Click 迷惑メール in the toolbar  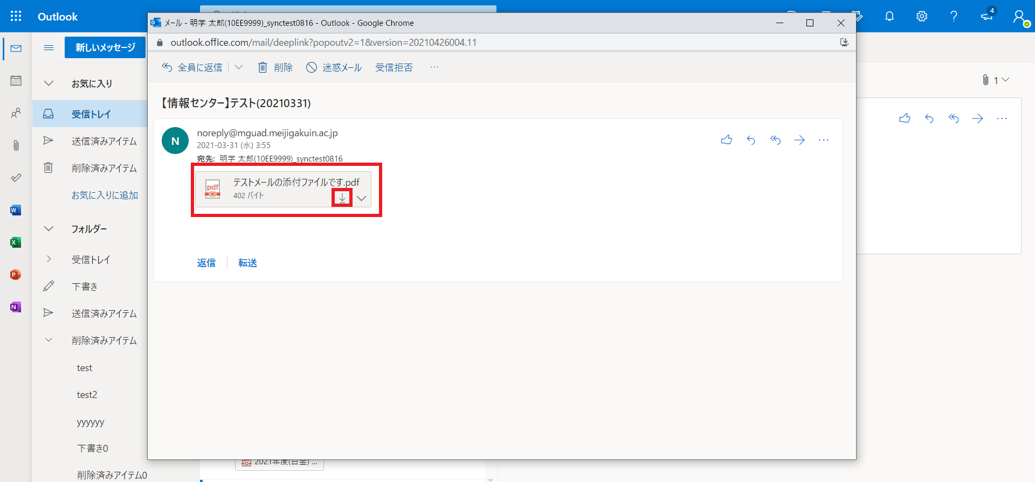click(x=334, y=67)
